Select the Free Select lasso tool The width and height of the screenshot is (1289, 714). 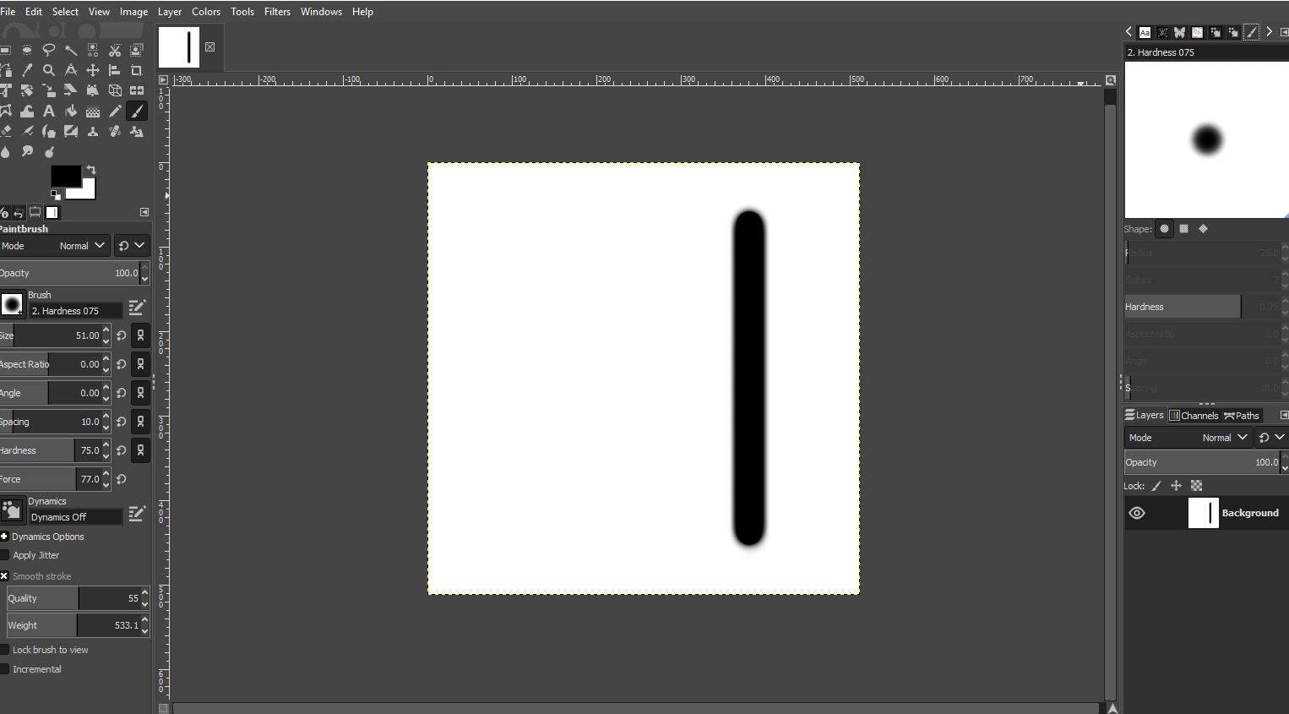pos(49,50)
